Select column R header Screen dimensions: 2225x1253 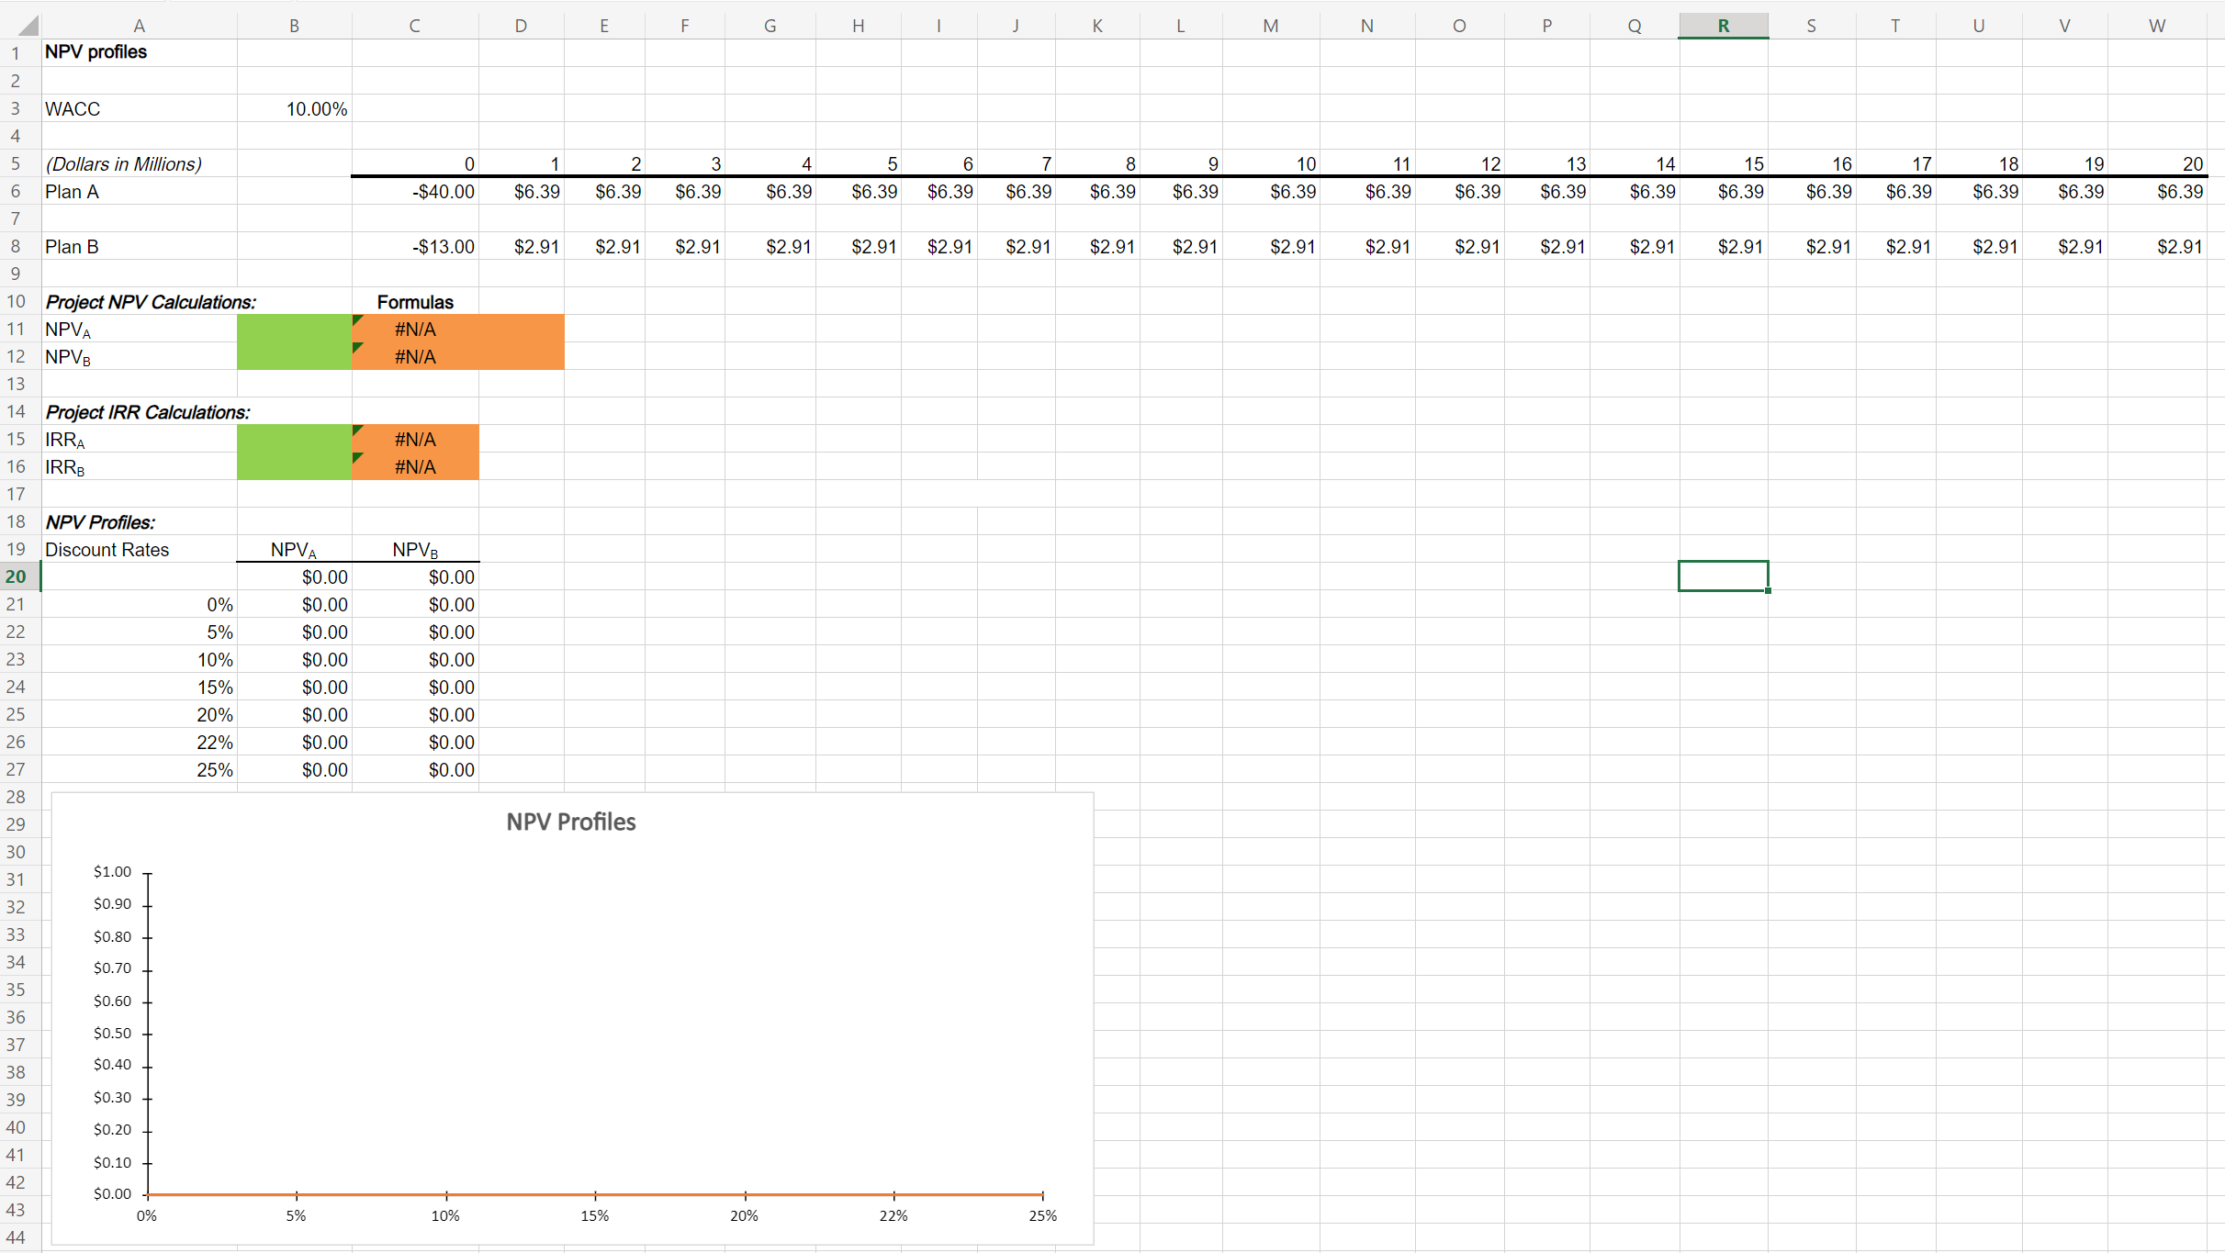pyautogui.click(x=1722, y=25)
